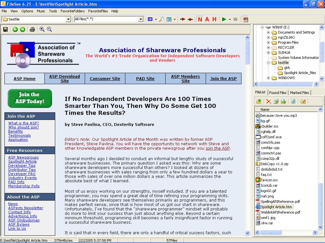Click the refresh file list icon
Viewport: 325px width, 243px height.
coord(293,101)
